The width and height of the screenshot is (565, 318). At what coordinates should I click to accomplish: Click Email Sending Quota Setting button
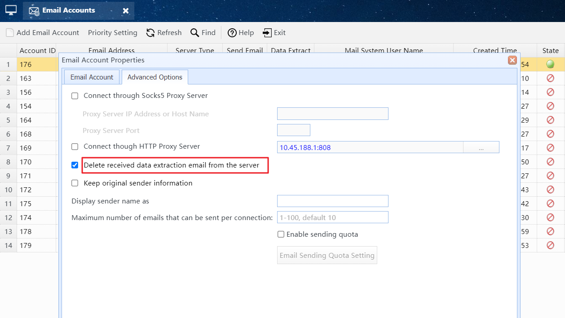327,255
